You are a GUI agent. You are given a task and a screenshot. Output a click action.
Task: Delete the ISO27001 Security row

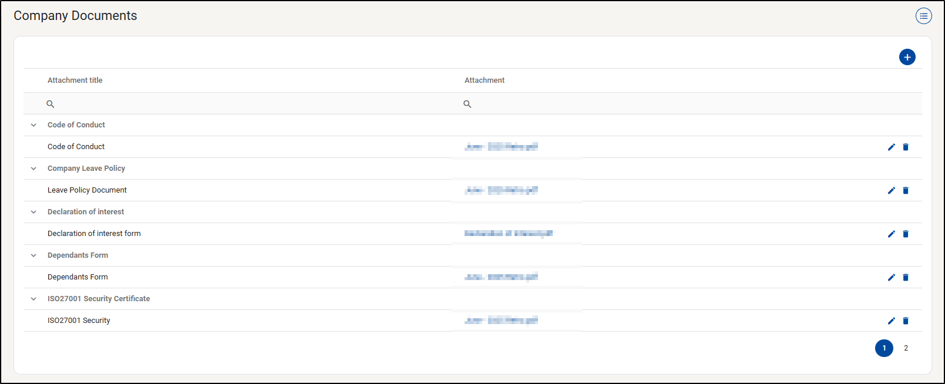pyautogui.click(x=905, y=321)
